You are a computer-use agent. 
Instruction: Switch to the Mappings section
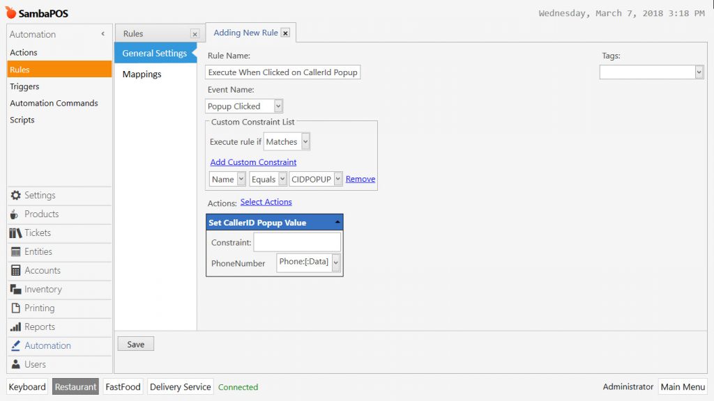[x=142, y=74]
